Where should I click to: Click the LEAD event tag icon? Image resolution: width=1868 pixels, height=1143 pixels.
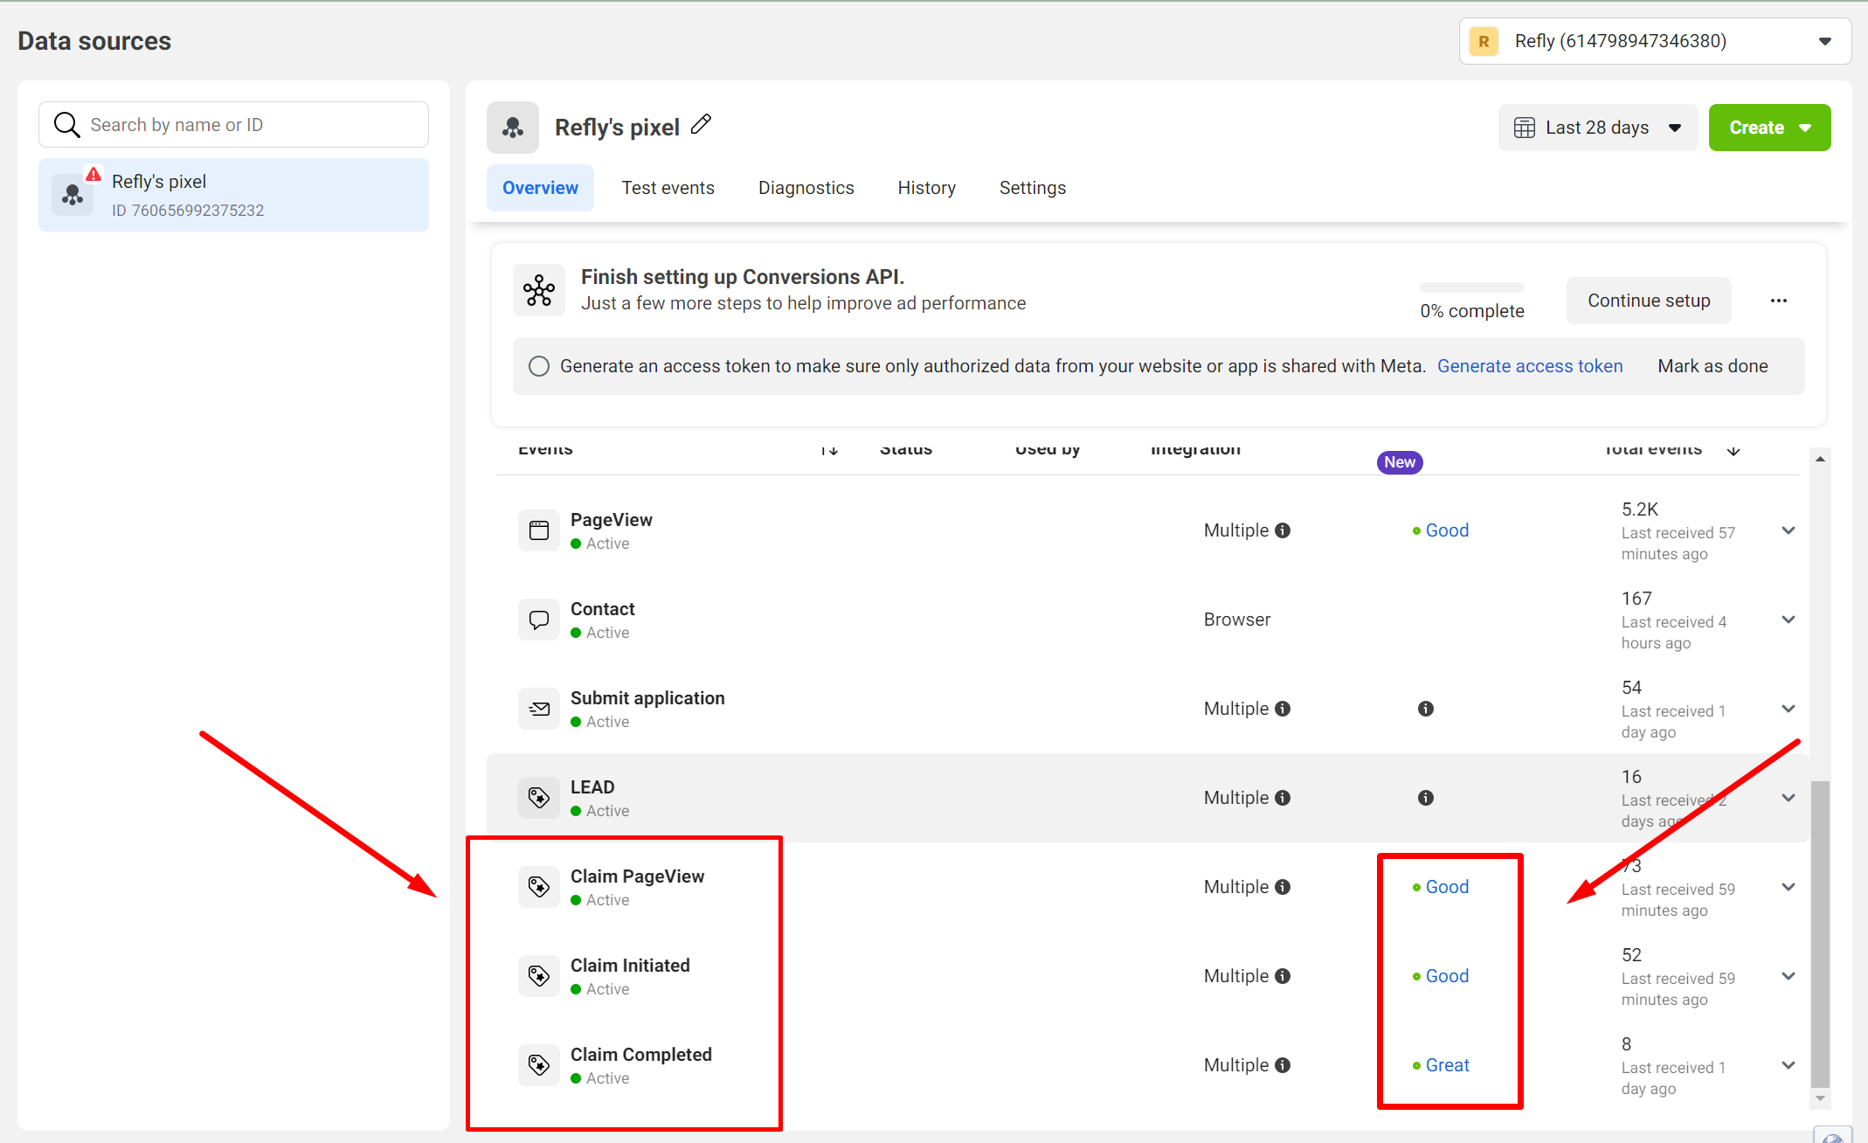coord(539,798)
